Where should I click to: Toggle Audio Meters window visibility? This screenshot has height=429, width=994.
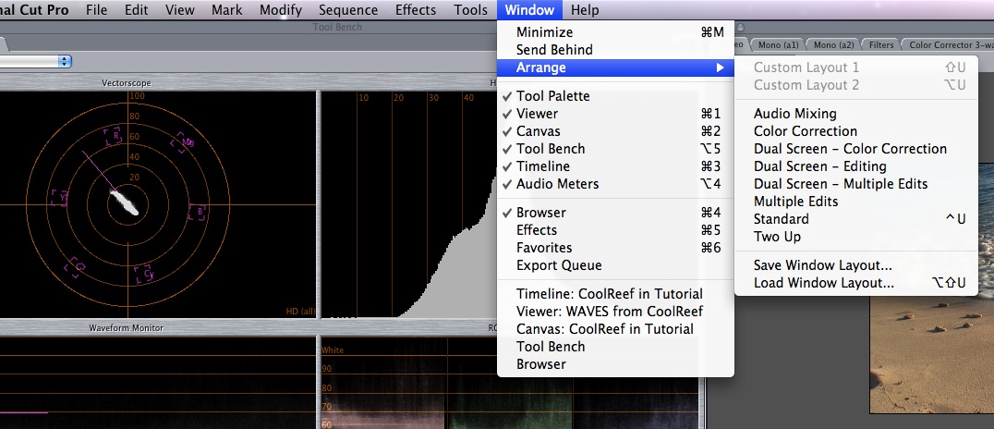[x=615, y=184]
